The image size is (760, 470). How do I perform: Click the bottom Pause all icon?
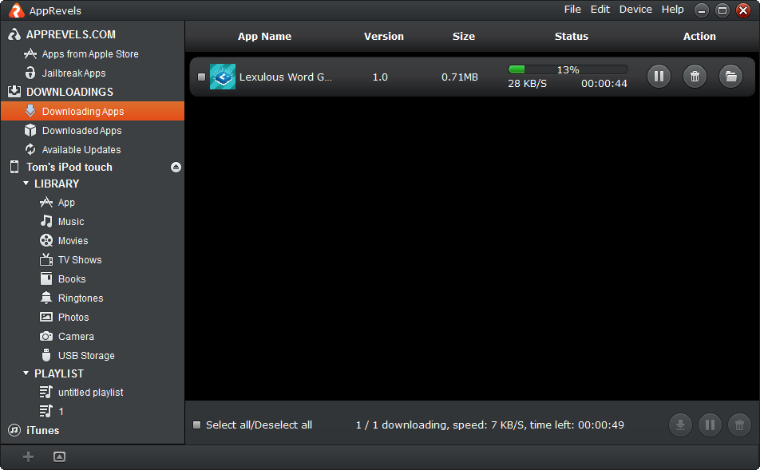click(710, 425)
